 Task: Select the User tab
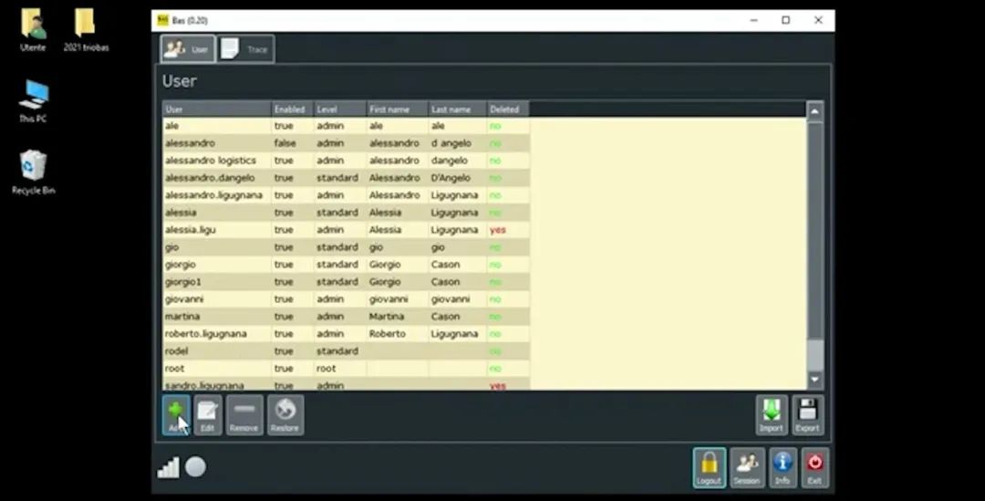point(188,49)
